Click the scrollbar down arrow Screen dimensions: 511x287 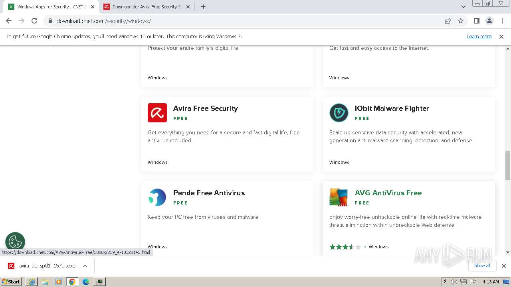[508, 252]
